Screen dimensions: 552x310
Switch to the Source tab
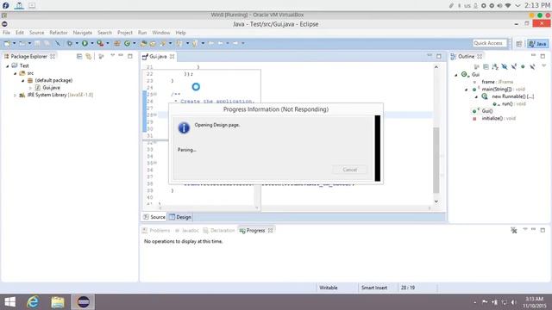tap(154, 217)
